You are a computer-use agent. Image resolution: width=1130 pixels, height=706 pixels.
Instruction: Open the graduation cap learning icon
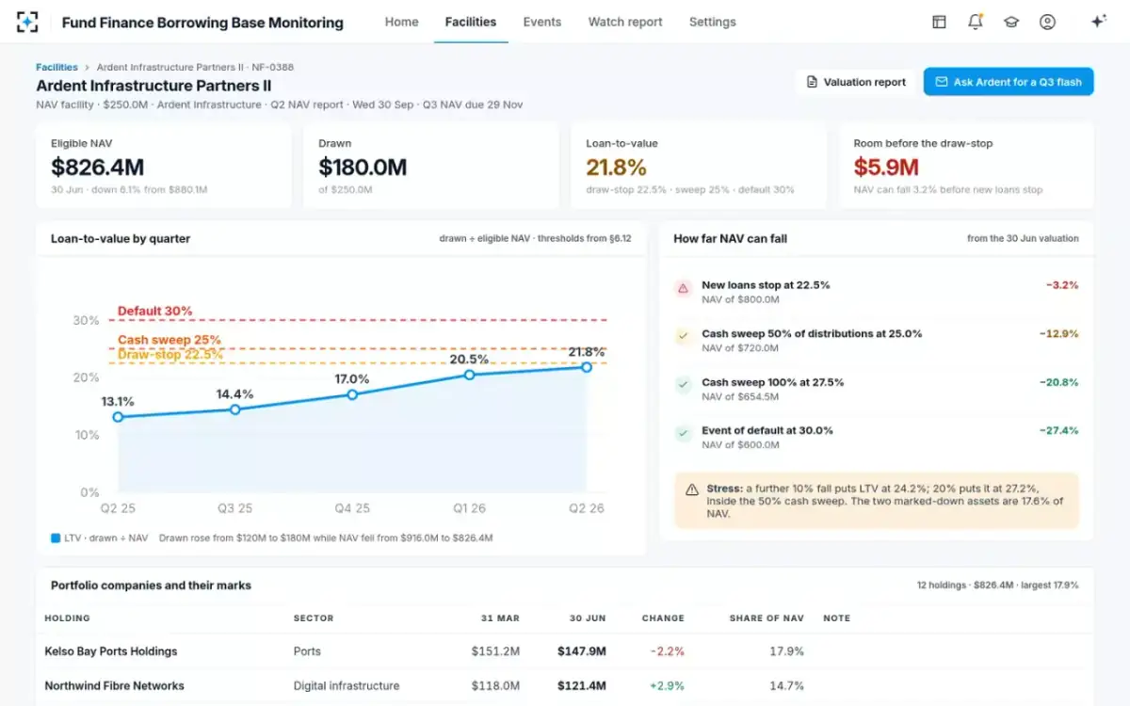pyautogui.click(x=1011, y=22)
